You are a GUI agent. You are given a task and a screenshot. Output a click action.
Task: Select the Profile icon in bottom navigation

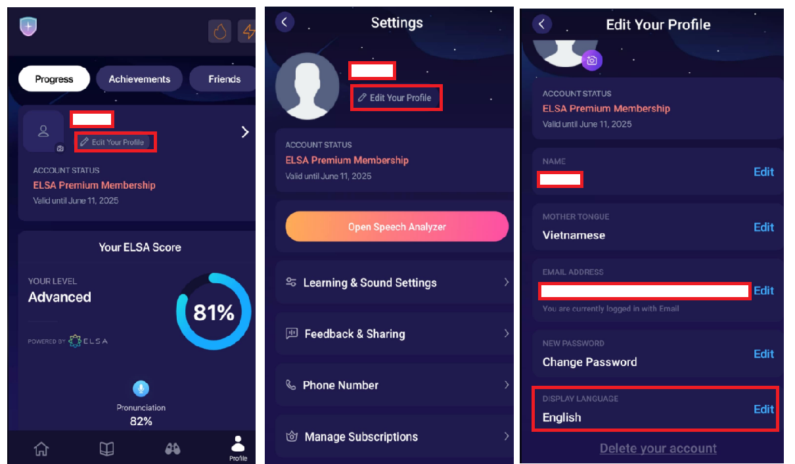(238, 448)
